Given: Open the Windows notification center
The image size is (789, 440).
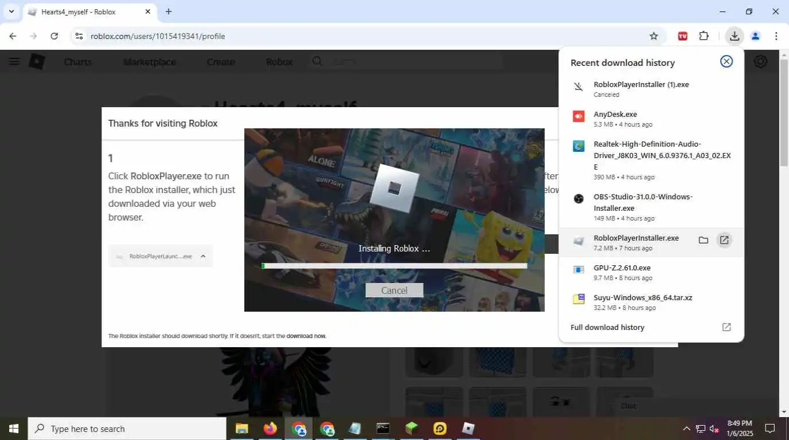Looking at the screenshot, I should 770,429.
